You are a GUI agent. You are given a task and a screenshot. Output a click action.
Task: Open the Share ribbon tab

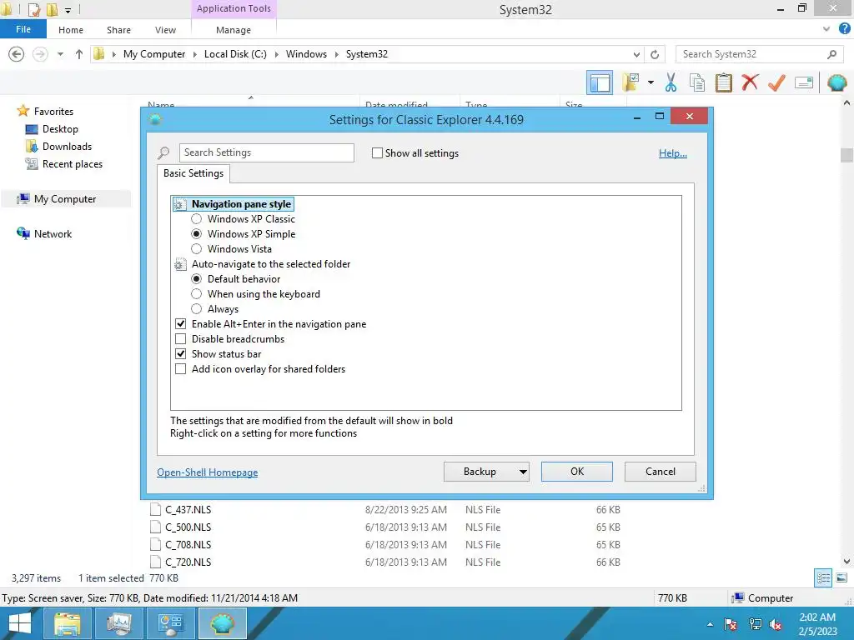(118, 30)
